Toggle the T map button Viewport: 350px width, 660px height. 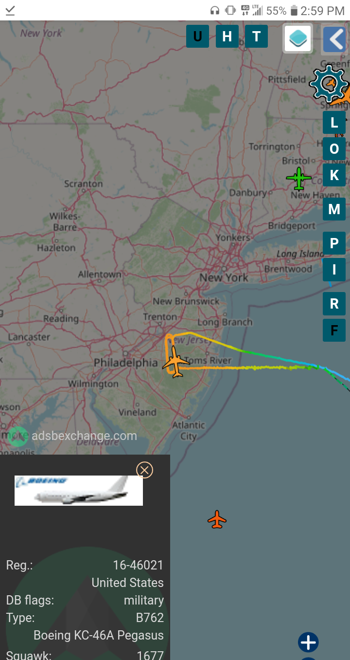tap(256, 37)
